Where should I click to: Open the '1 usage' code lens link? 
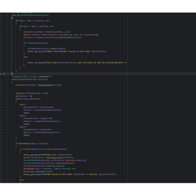(33, 76)
